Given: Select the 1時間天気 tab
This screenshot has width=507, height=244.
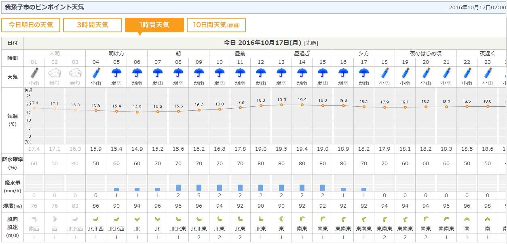Looking at the screenshot, I should (154, 25).
